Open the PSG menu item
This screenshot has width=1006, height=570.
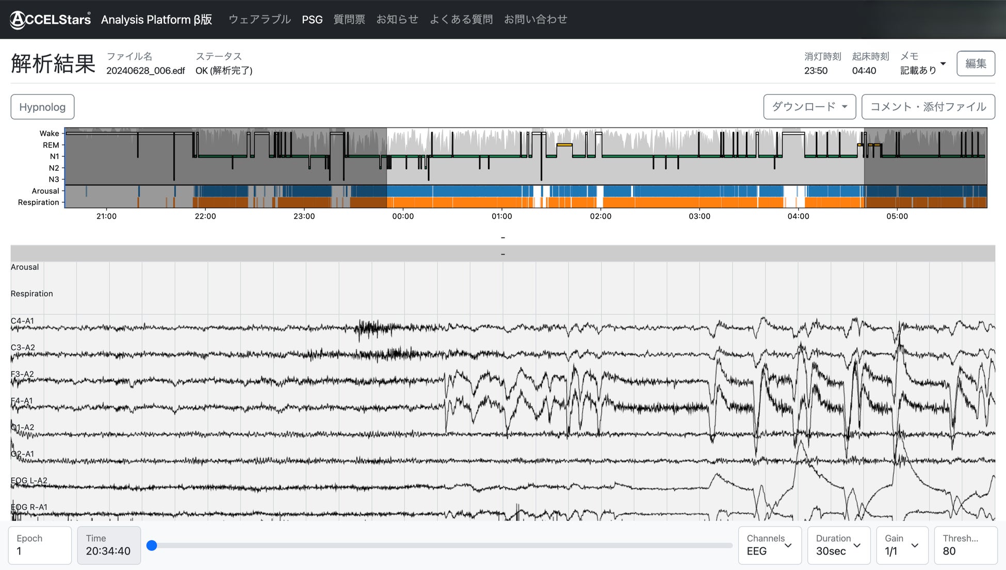pyautogui.click(x=312, y=20)
